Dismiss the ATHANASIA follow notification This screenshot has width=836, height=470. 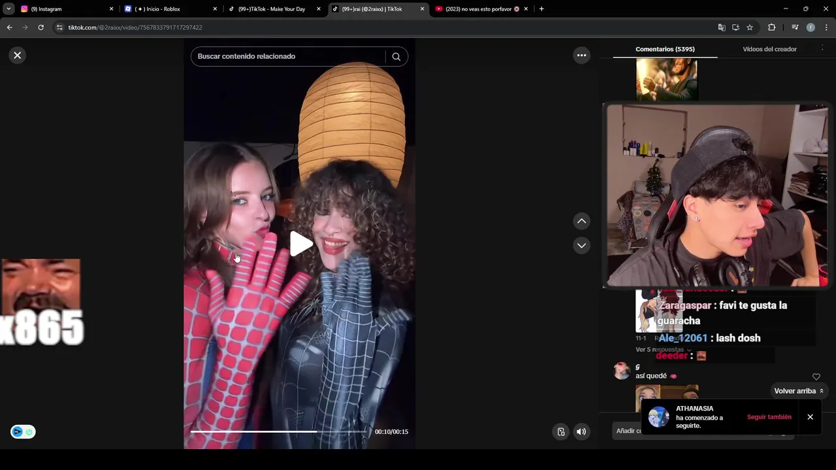pyautogui.click(x=810, y=417)
